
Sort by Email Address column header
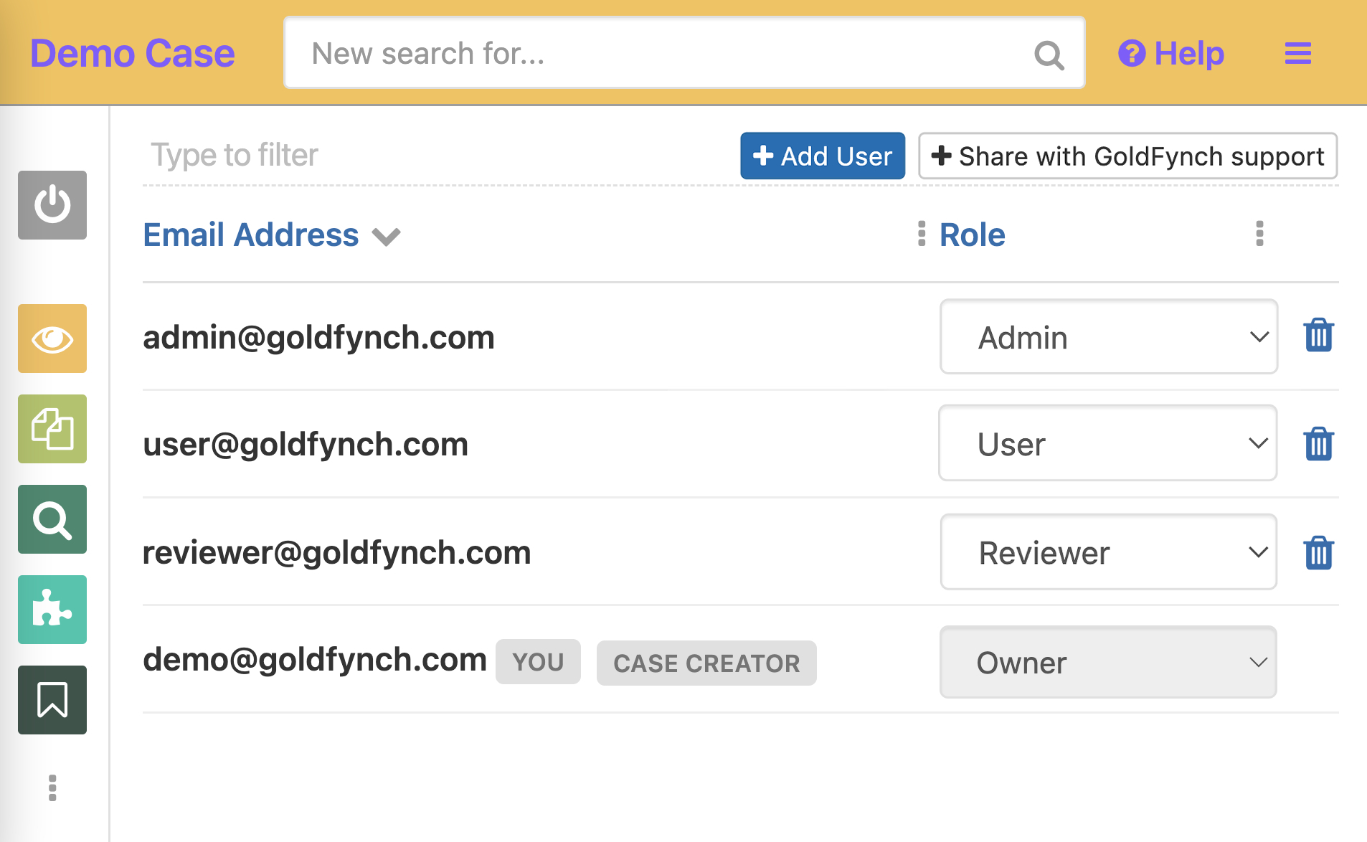pos(251,235)
